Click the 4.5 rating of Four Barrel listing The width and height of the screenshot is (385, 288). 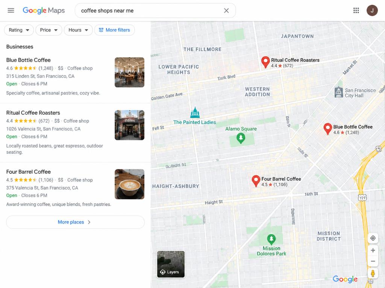pyautogui.click(x=9, y=180)
